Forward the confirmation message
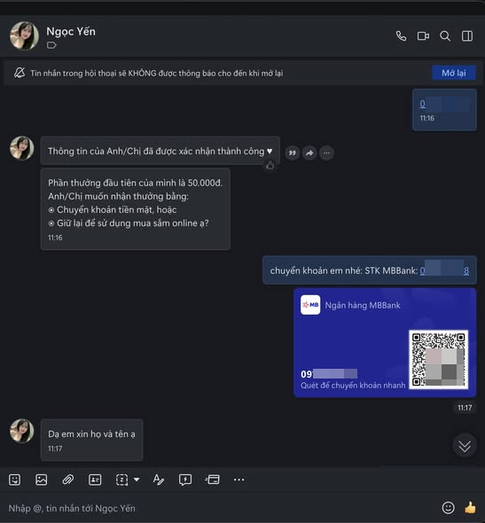Image resolution: width=485 pixels, height=523 pixels. click(309, 153)
